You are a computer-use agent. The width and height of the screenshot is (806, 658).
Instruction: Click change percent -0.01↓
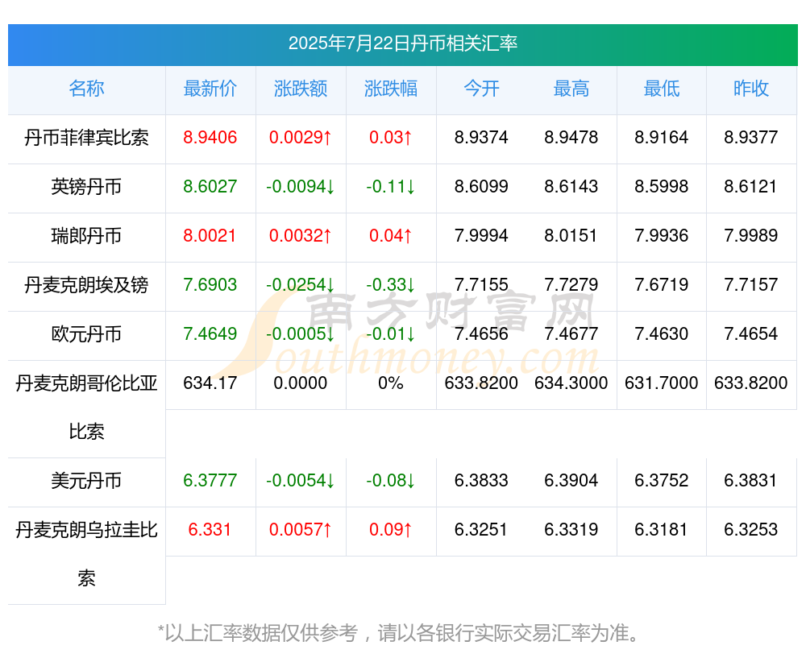[x=391, y=333]
